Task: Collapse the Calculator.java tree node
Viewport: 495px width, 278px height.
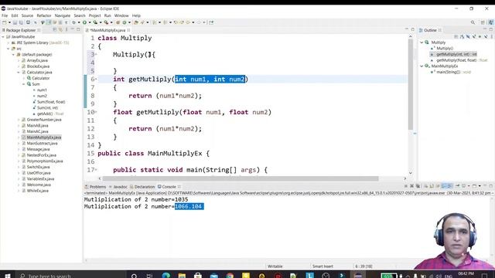Action: pyautogui.click(x=19, y=72)
